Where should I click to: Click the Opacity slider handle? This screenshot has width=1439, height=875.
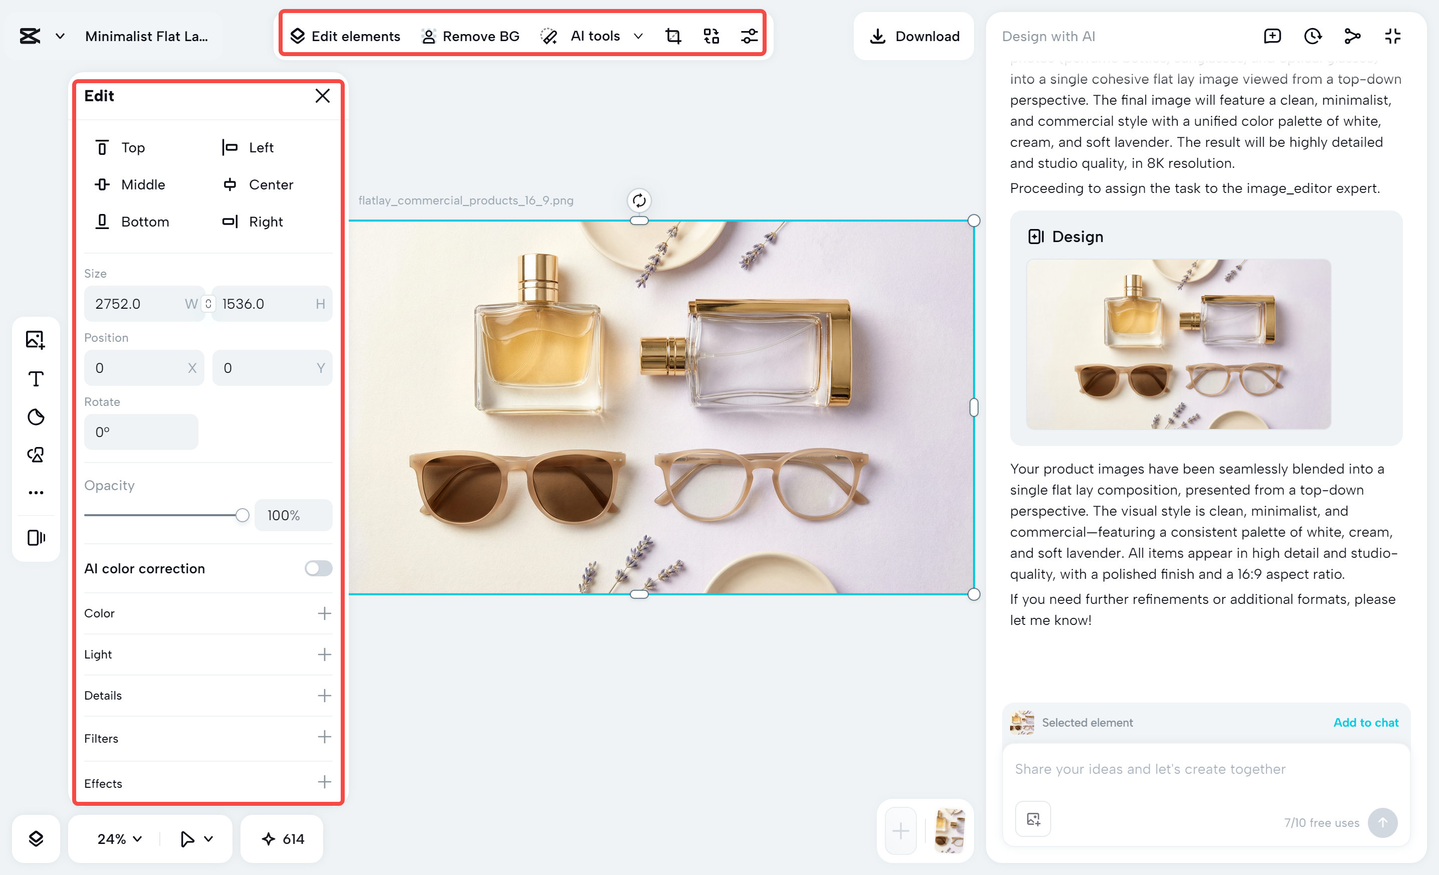point(243,515)
